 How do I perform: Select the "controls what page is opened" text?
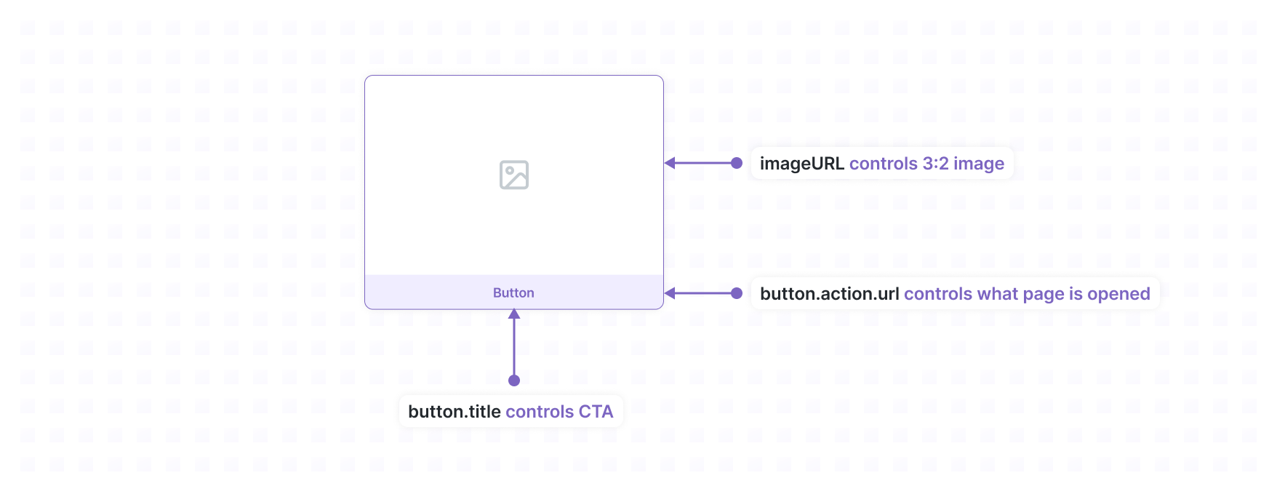coord(1027,294)
